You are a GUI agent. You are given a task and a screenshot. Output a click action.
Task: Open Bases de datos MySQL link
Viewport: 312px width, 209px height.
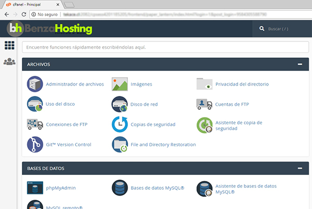click(158, 188)
